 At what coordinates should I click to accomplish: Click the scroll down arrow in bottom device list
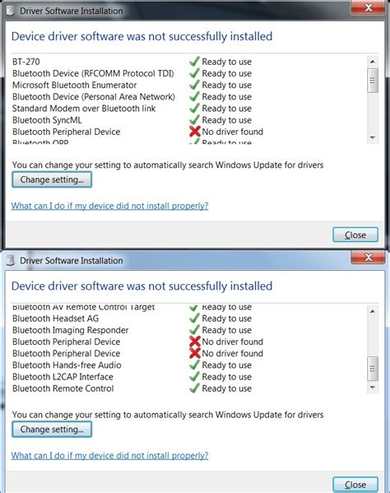tap(373, 388)
